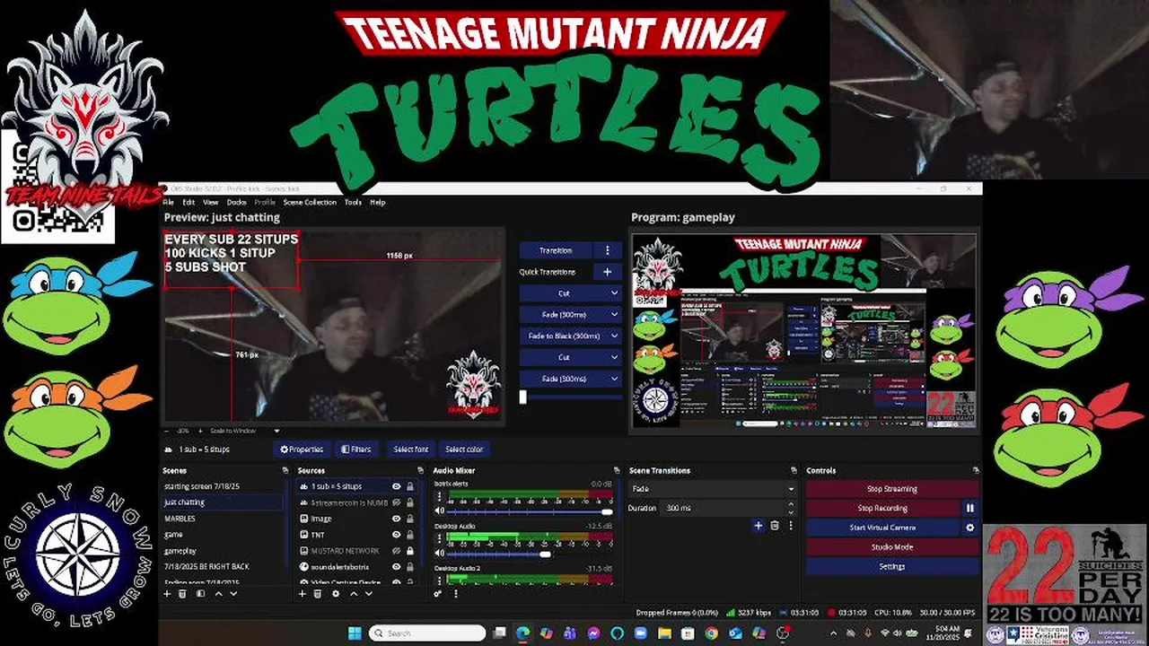
Task: Toggle Studio Mode button
Action: tap(891, 547)
